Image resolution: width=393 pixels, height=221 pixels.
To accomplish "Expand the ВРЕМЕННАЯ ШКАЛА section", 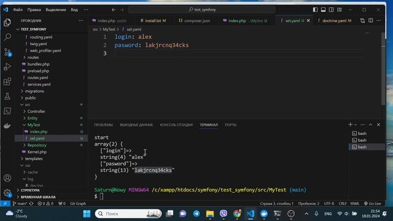I will [x=52, y=197].
